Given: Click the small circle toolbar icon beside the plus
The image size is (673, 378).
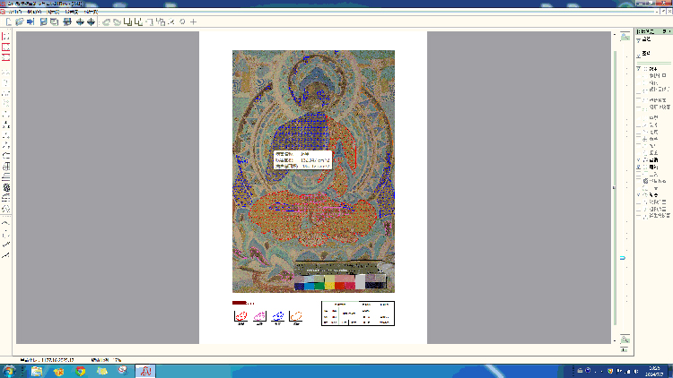Looking at the screenshot, I should click(182, 21).
